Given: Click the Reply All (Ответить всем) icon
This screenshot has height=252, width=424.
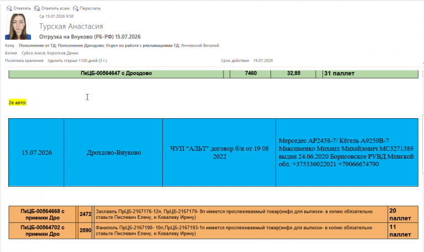Looking at the screenshot, I should (37, 8).
